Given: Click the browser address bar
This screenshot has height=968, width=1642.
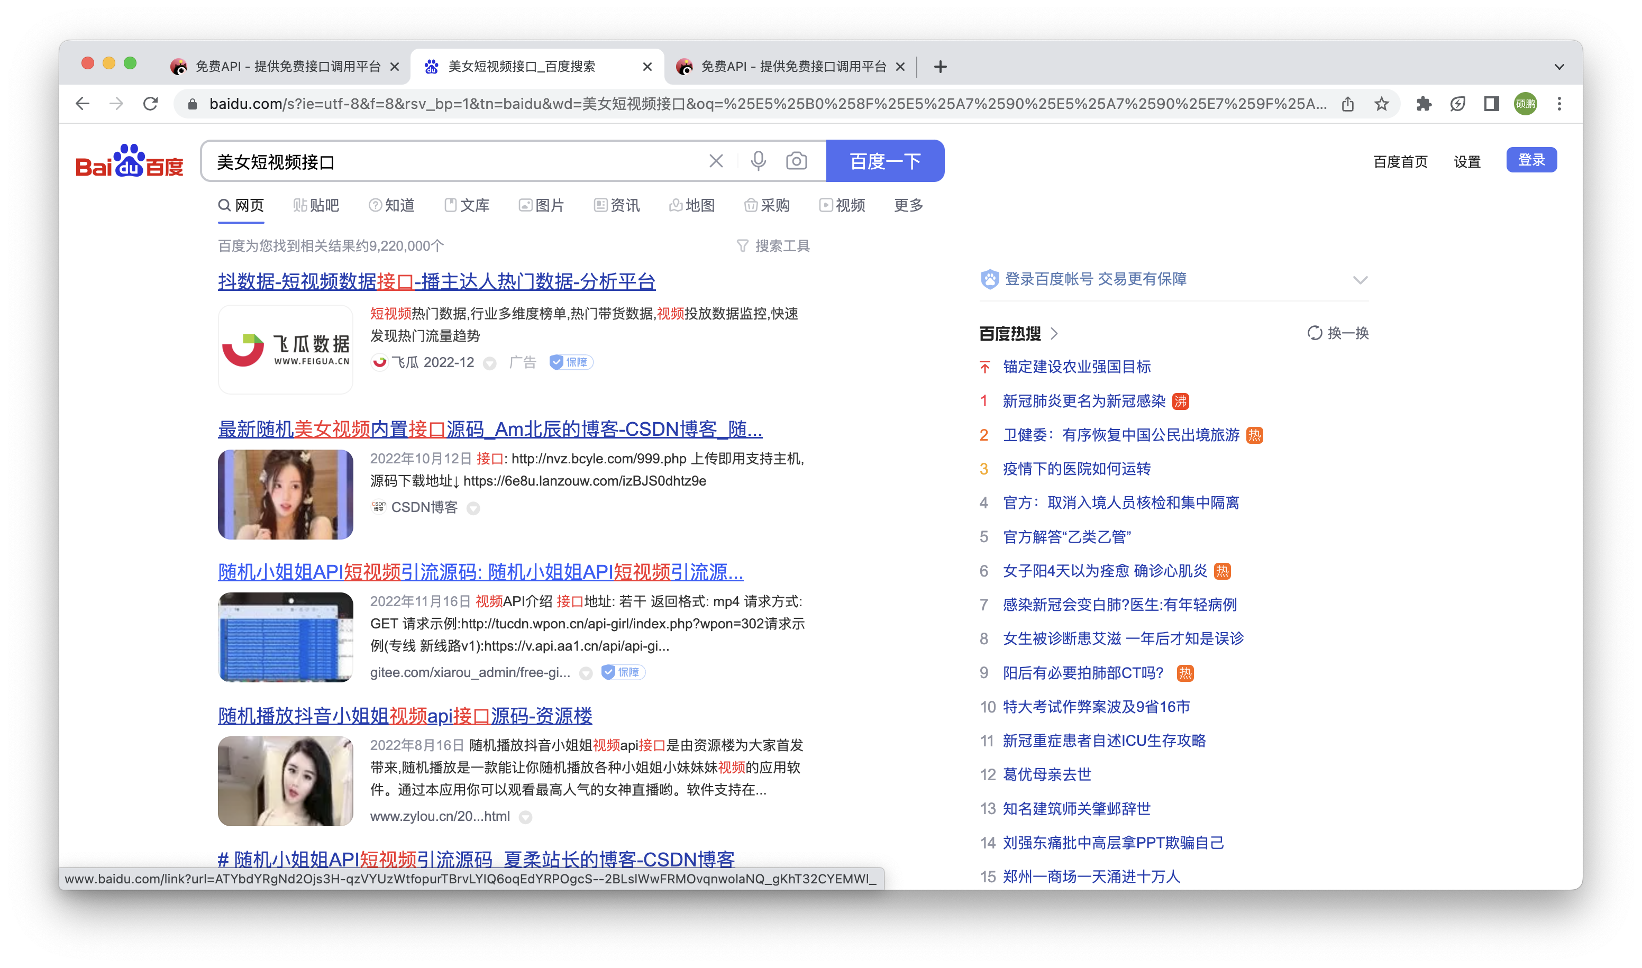Looking at the screenshot, I should (767, 104).
